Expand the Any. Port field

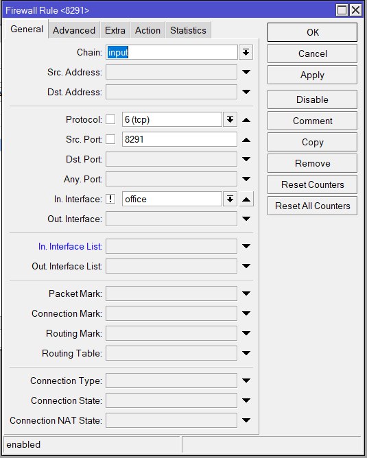pyautogui.click(x=246, y=179)
